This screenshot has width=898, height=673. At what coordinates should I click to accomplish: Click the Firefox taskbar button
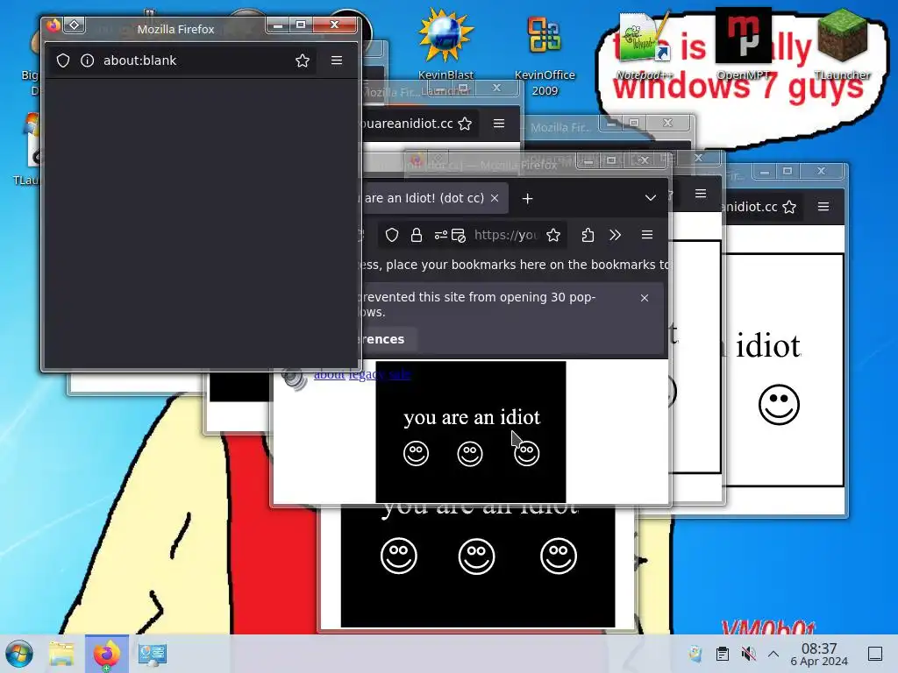pyautogui.click(x=107, y=654)
